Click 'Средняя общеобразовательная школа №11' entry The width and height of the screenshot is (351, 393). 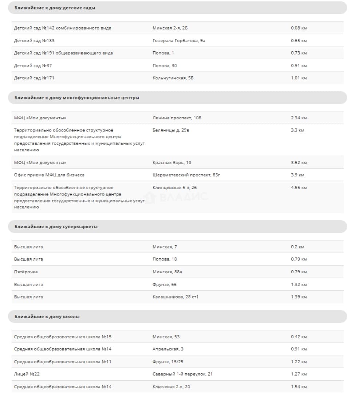point(63,362)
